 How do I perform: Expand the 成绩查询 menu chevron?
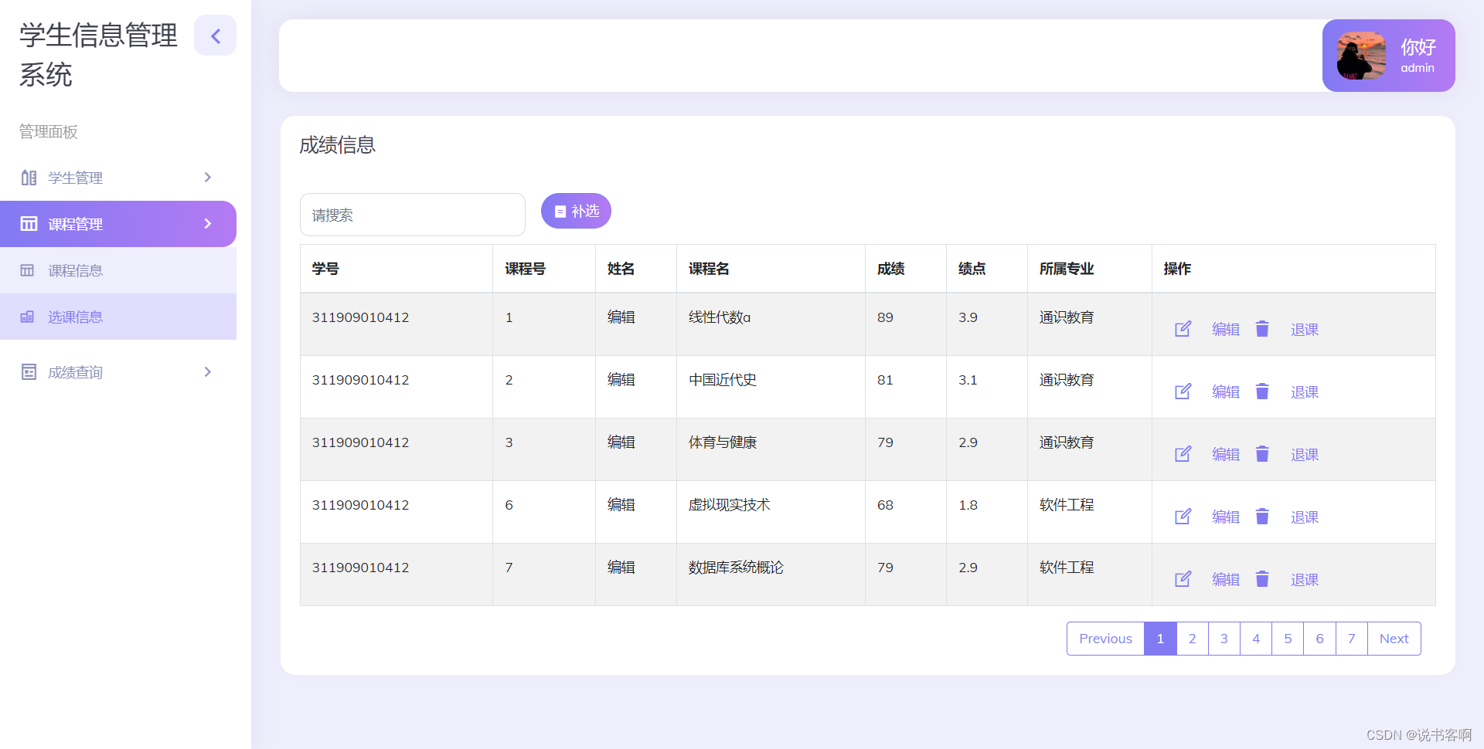[x=207, y=372]
